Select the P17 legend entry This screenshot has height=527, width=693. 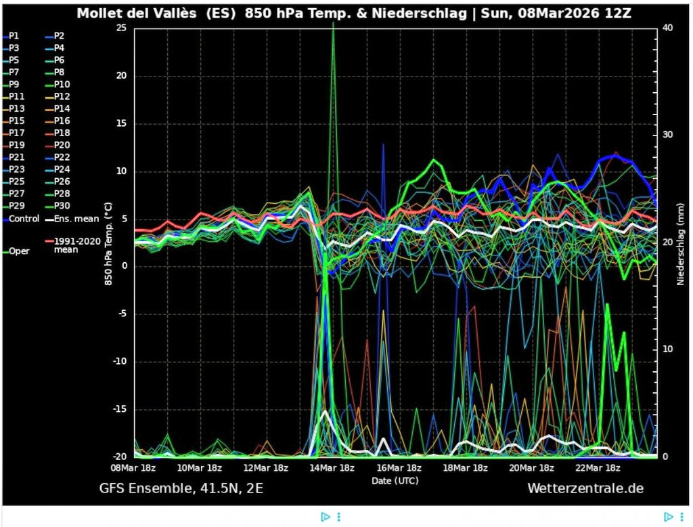[x=14, y=133]
